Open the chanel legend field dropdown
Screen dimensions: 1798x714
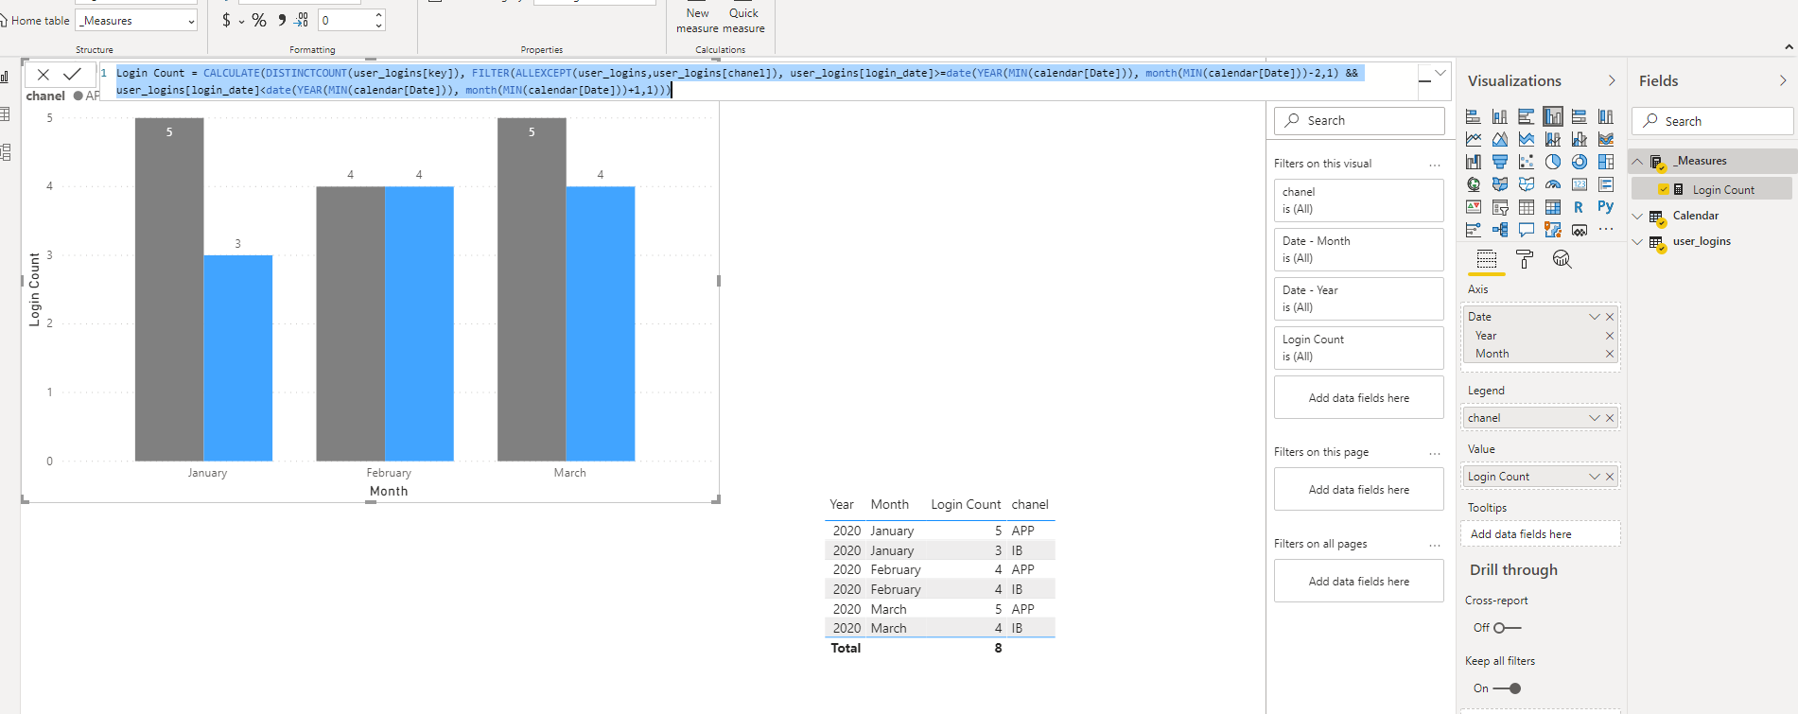[1595, 418]
